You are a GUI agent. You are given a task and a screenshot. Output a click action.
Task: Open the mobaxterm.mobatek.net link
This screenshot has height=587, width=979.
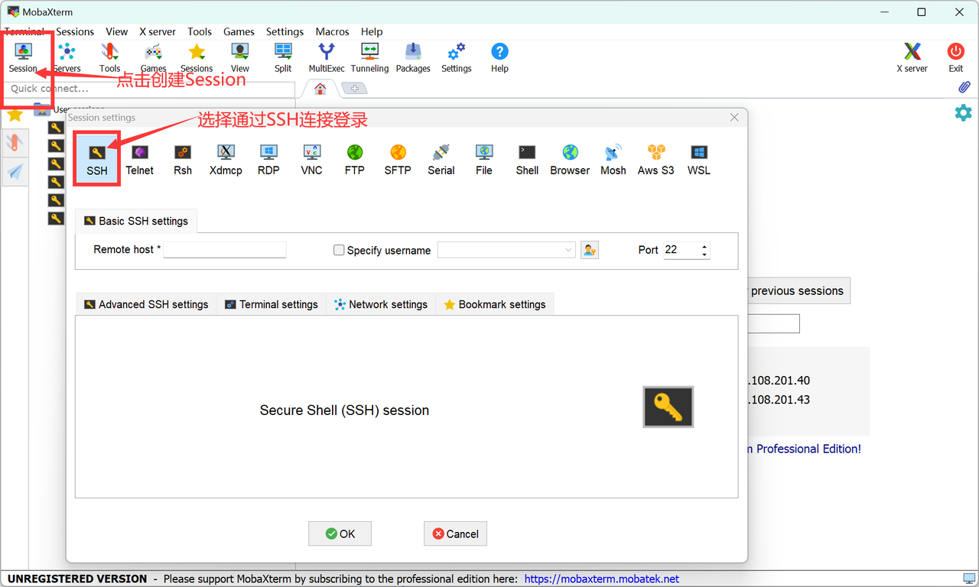point(602,579)
